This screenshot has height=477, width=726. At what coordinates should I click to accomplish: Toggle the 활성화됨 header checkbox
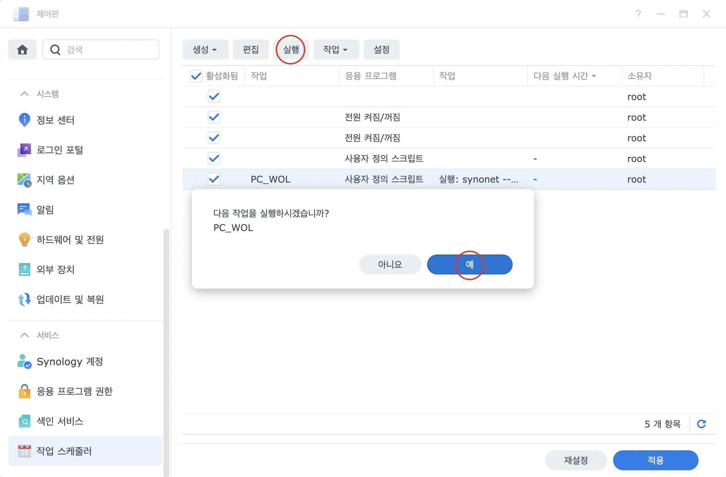tap(196, 76)
